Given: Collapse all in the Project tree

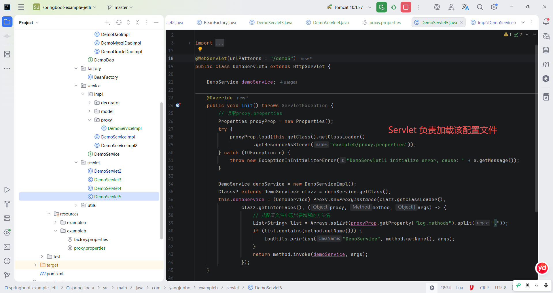Looking at the screenshot, I should point(137,22).
